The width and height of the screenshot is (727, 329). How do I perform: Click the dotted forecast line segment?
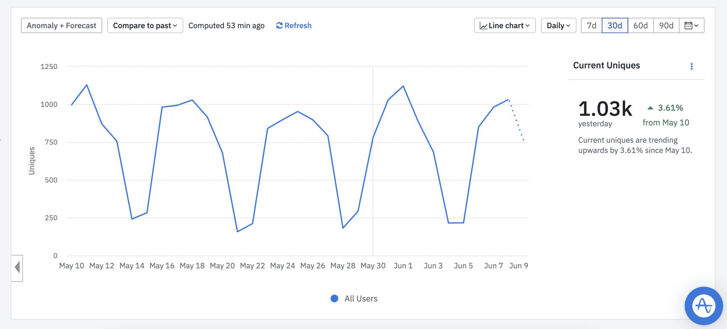point(516,121)
